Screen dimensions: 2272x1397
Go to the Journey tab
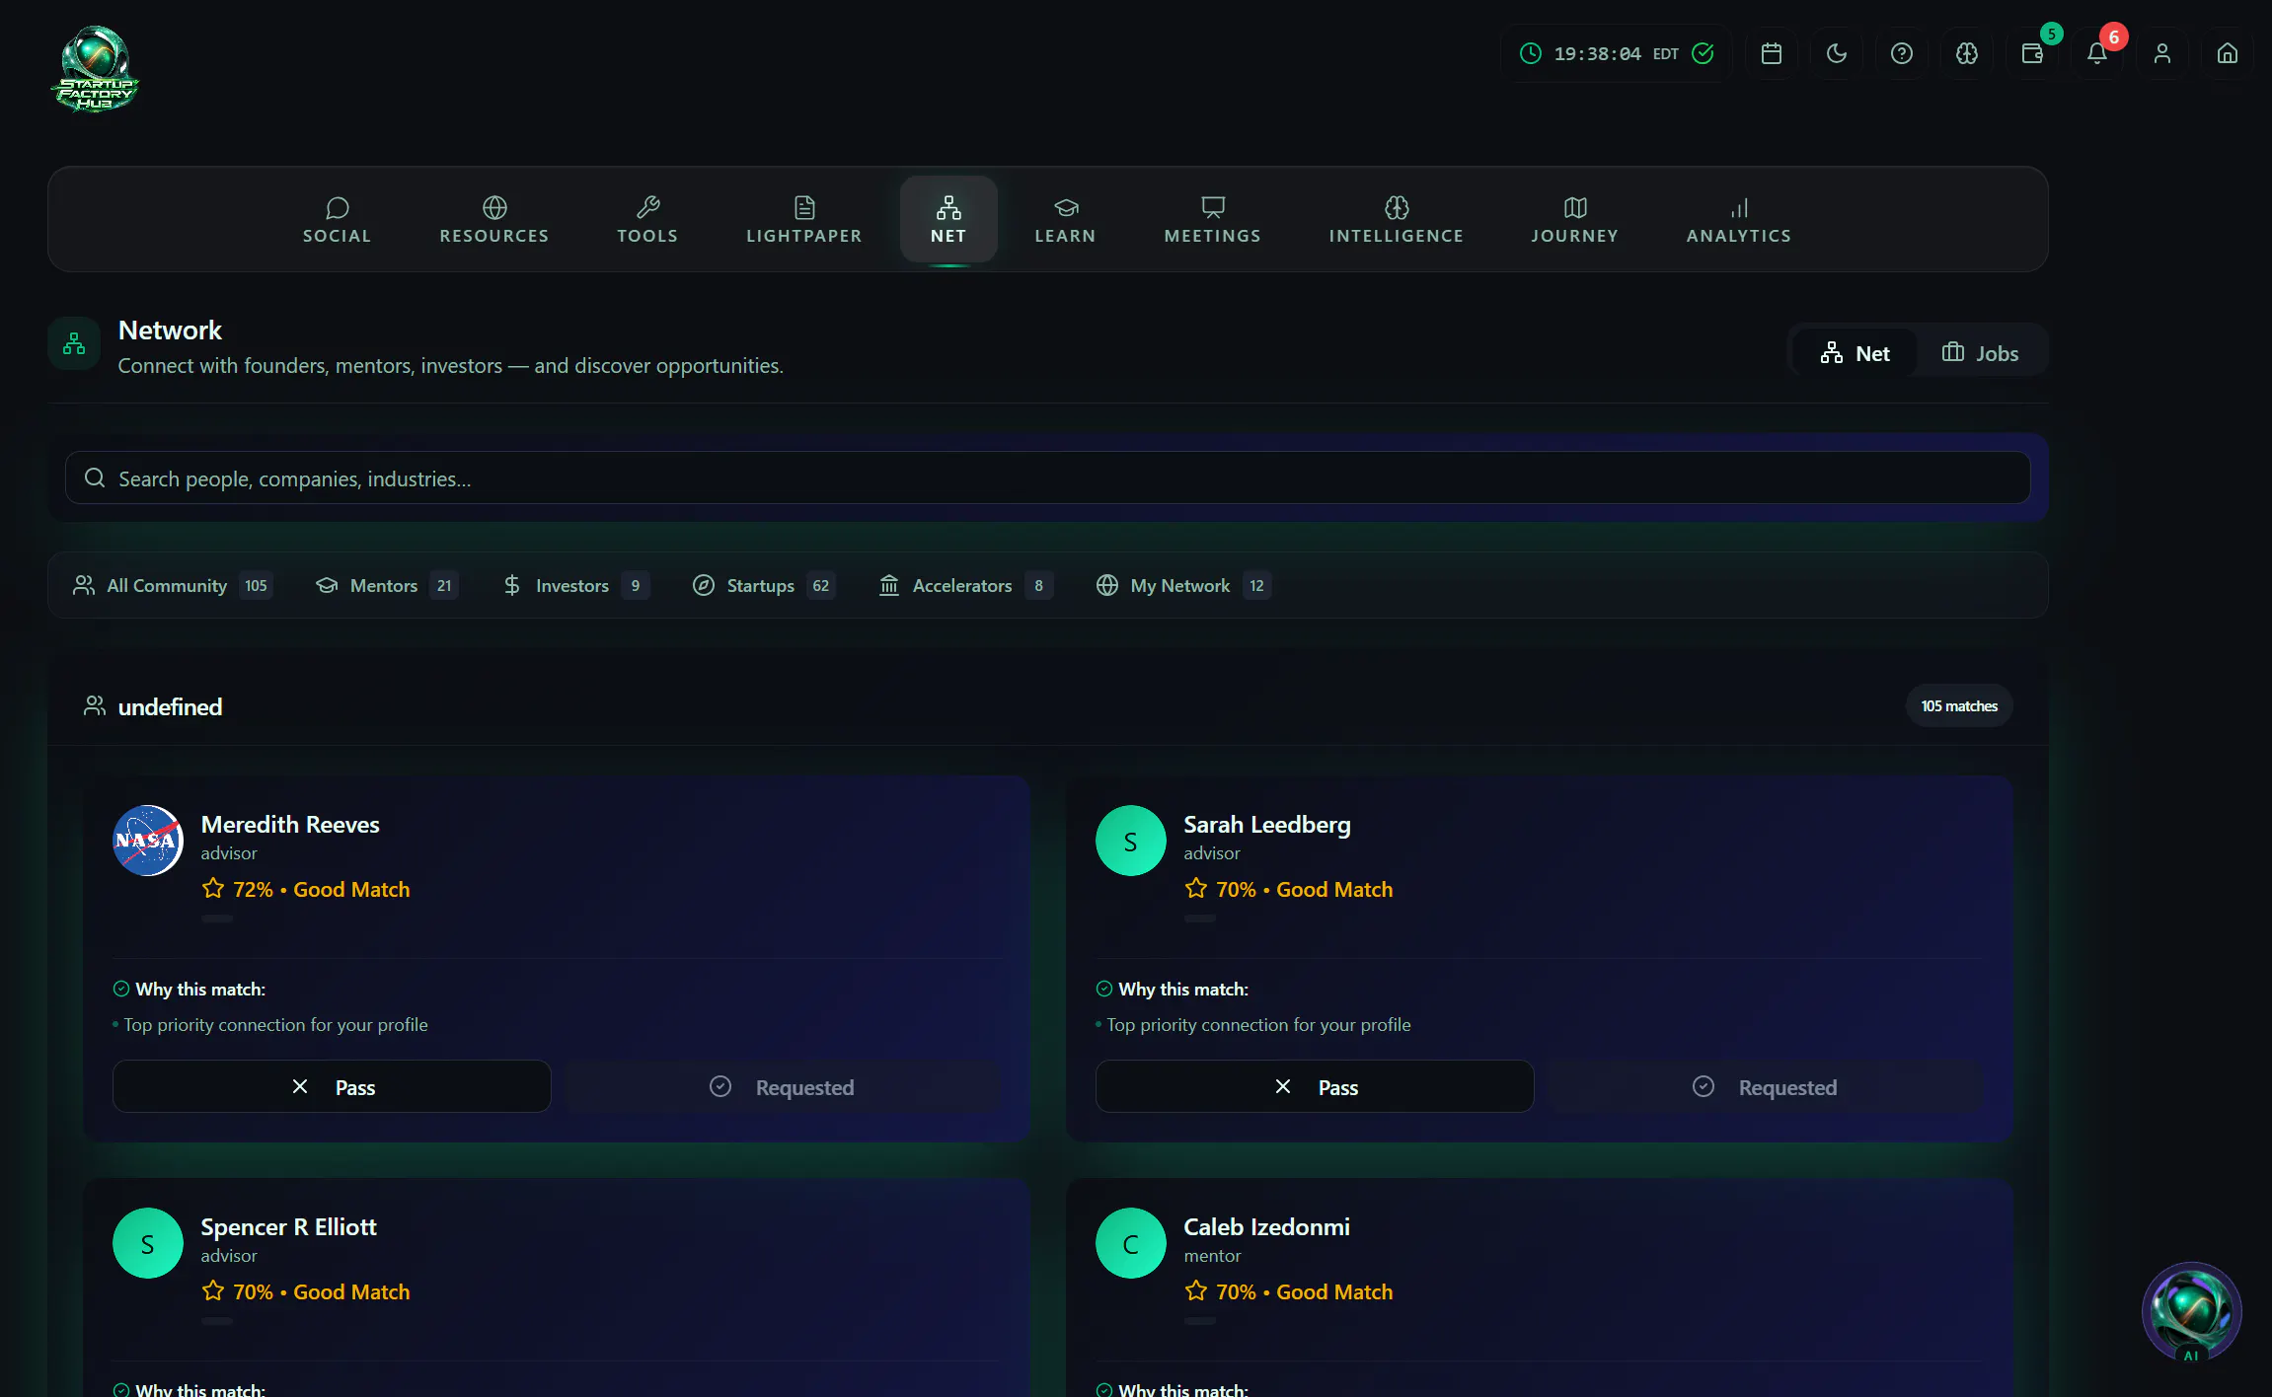click(x=1575, y=220)
